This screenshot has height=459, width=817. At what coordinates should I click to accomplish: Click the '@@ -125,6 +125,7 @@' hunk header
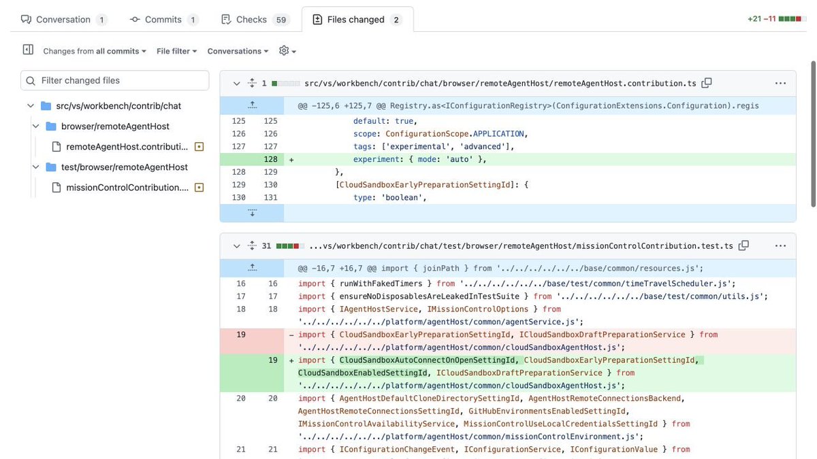point(528,105)
